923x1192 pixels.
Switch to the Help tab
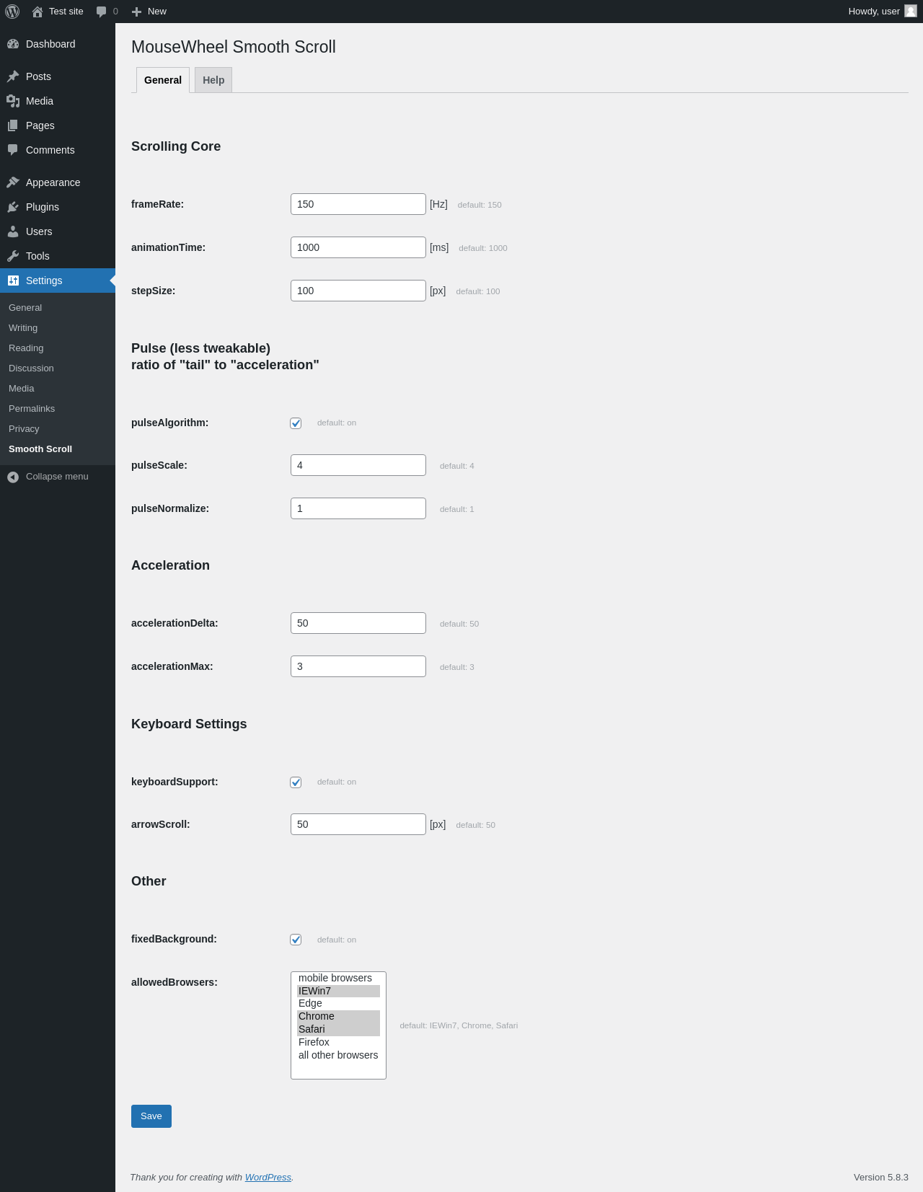213,80
